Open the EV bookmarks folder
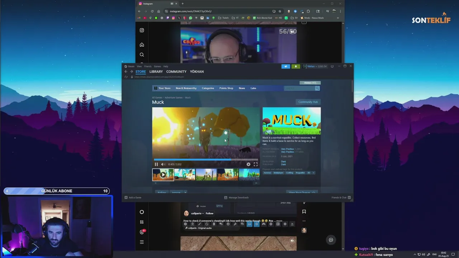Screen dimensions: 459x258 coord(294,18)
